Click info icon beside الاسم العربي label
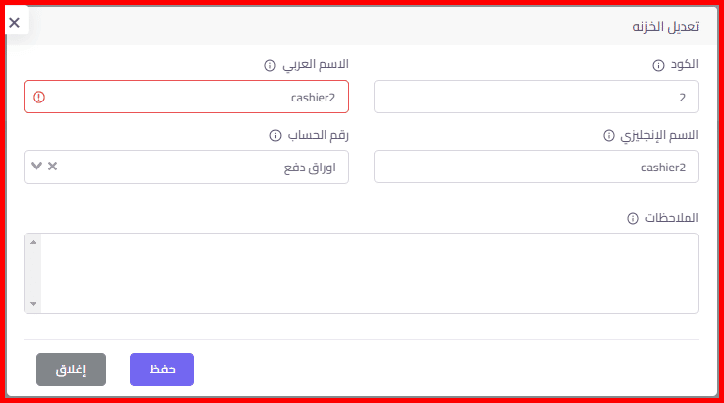 269,65
